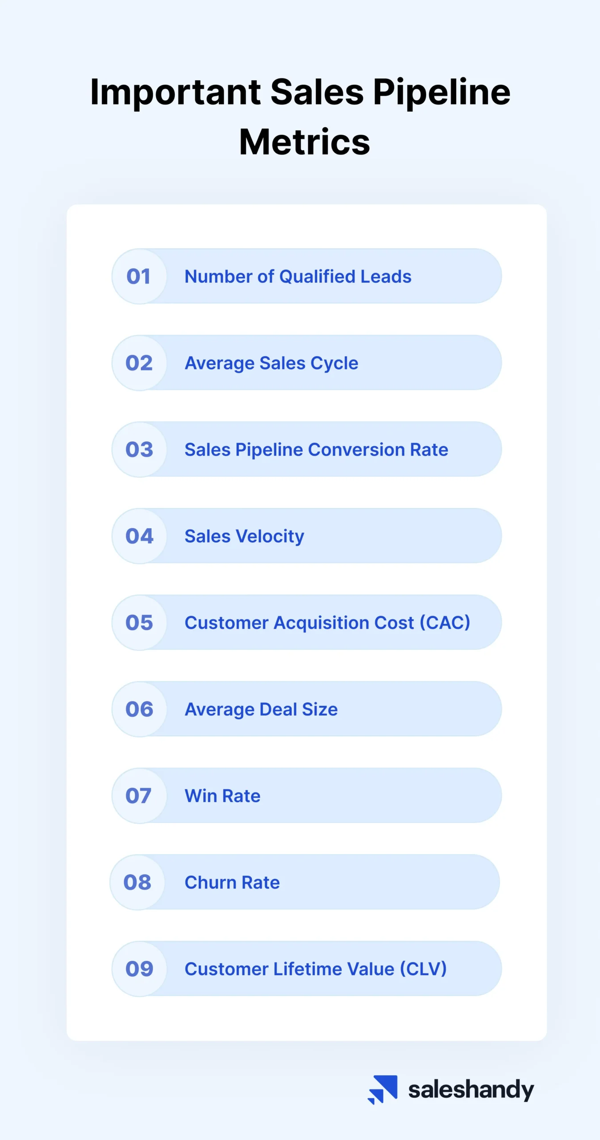
Task: Select the Win Rate entry
Action: (x=222, y=796)
